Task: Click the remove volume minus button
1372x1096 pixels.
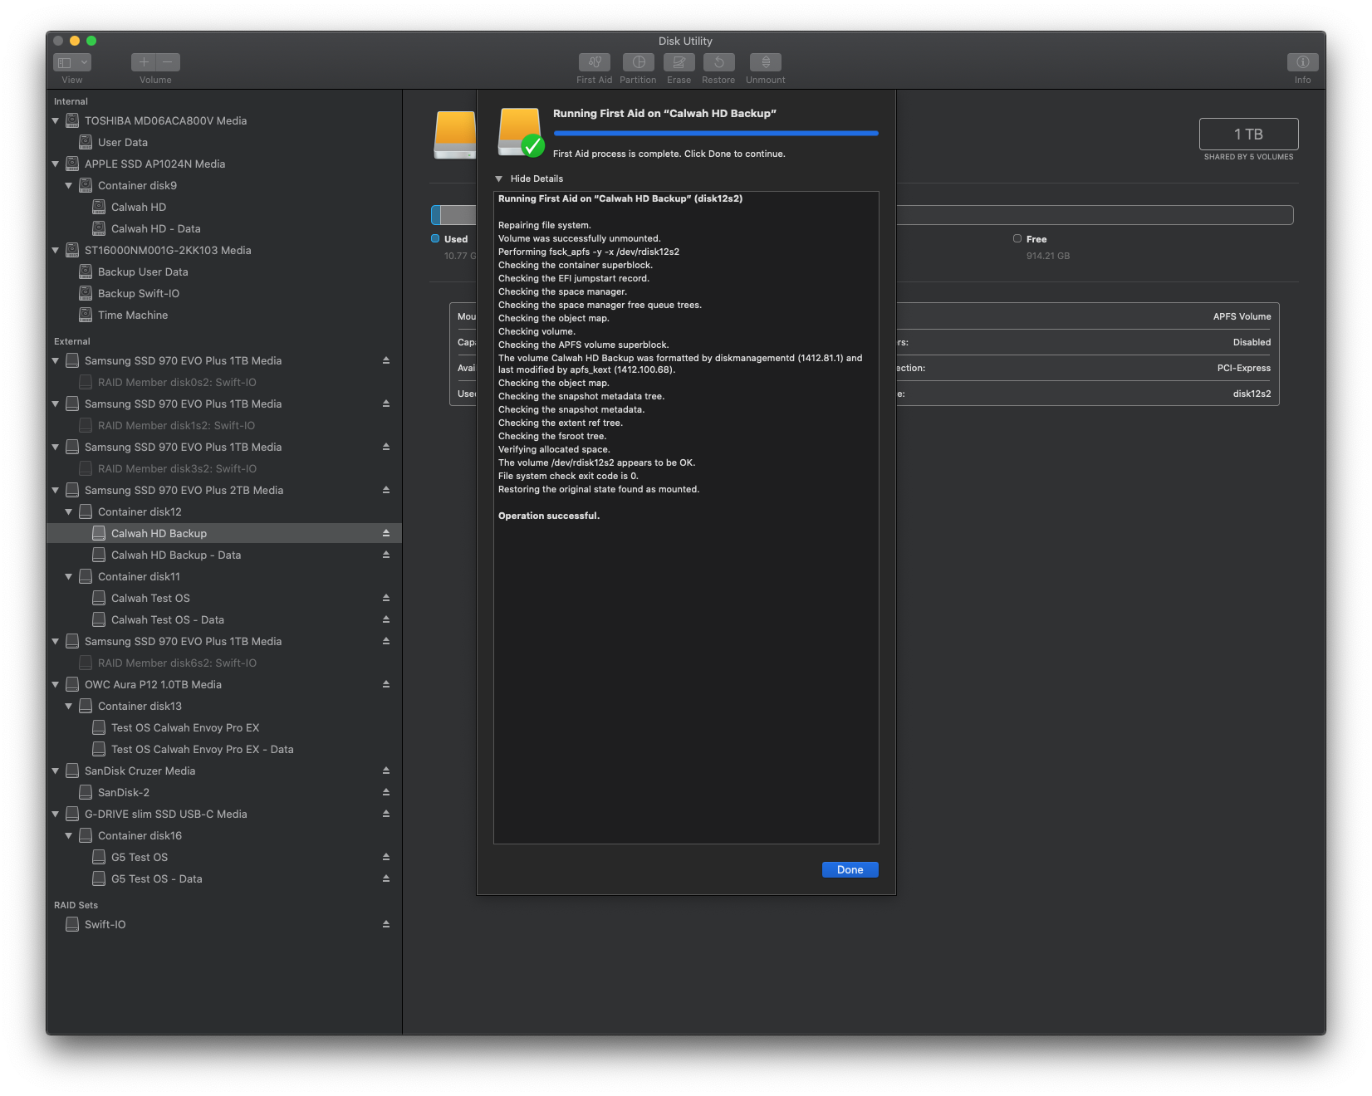Action: pyautogui.click(x=168, y=62)
